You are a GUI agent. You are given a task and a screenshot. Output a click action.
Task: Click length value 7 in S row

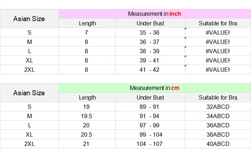coord(87,32)
